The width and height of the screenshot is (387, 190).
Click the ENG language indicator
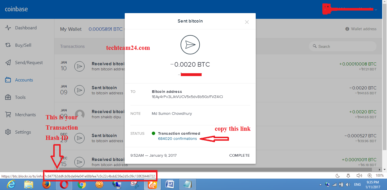(x=357, y=185)
